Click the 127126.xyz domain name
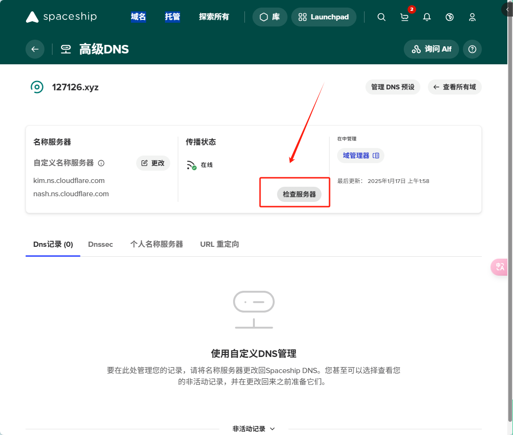 (75, 87)
